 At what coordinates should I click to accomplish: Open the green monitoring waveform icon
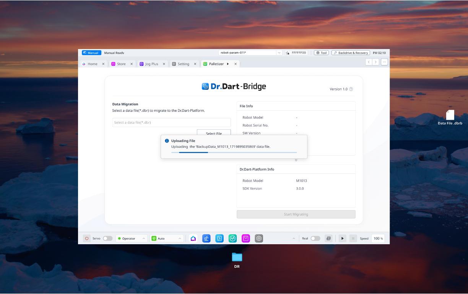point(232,238)
